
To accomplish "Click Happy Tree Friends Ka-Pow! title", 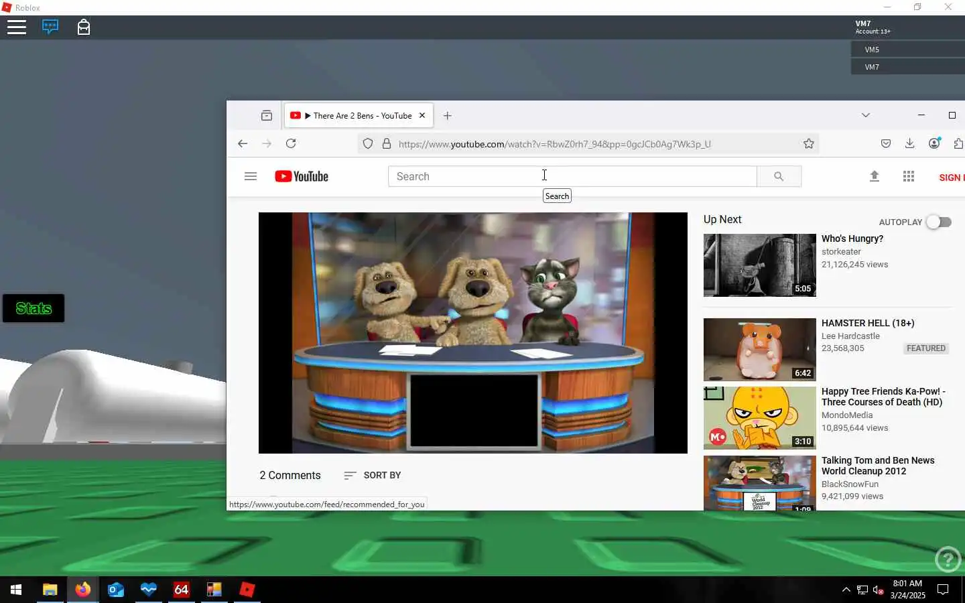I will pos(883,397).
